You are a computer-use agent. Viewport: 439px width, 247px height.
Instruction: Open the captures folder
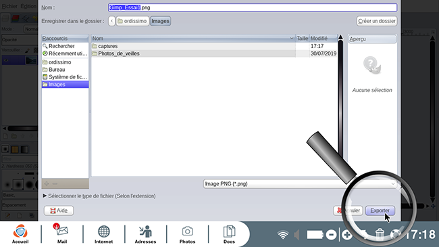(x=215, y=46)
